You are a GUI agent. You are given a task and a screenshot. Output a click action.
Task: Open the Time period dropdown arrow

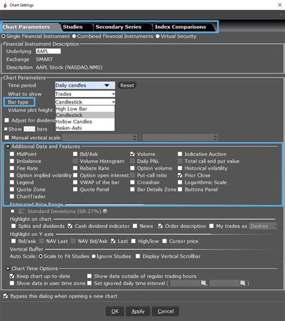click(106, 86)
